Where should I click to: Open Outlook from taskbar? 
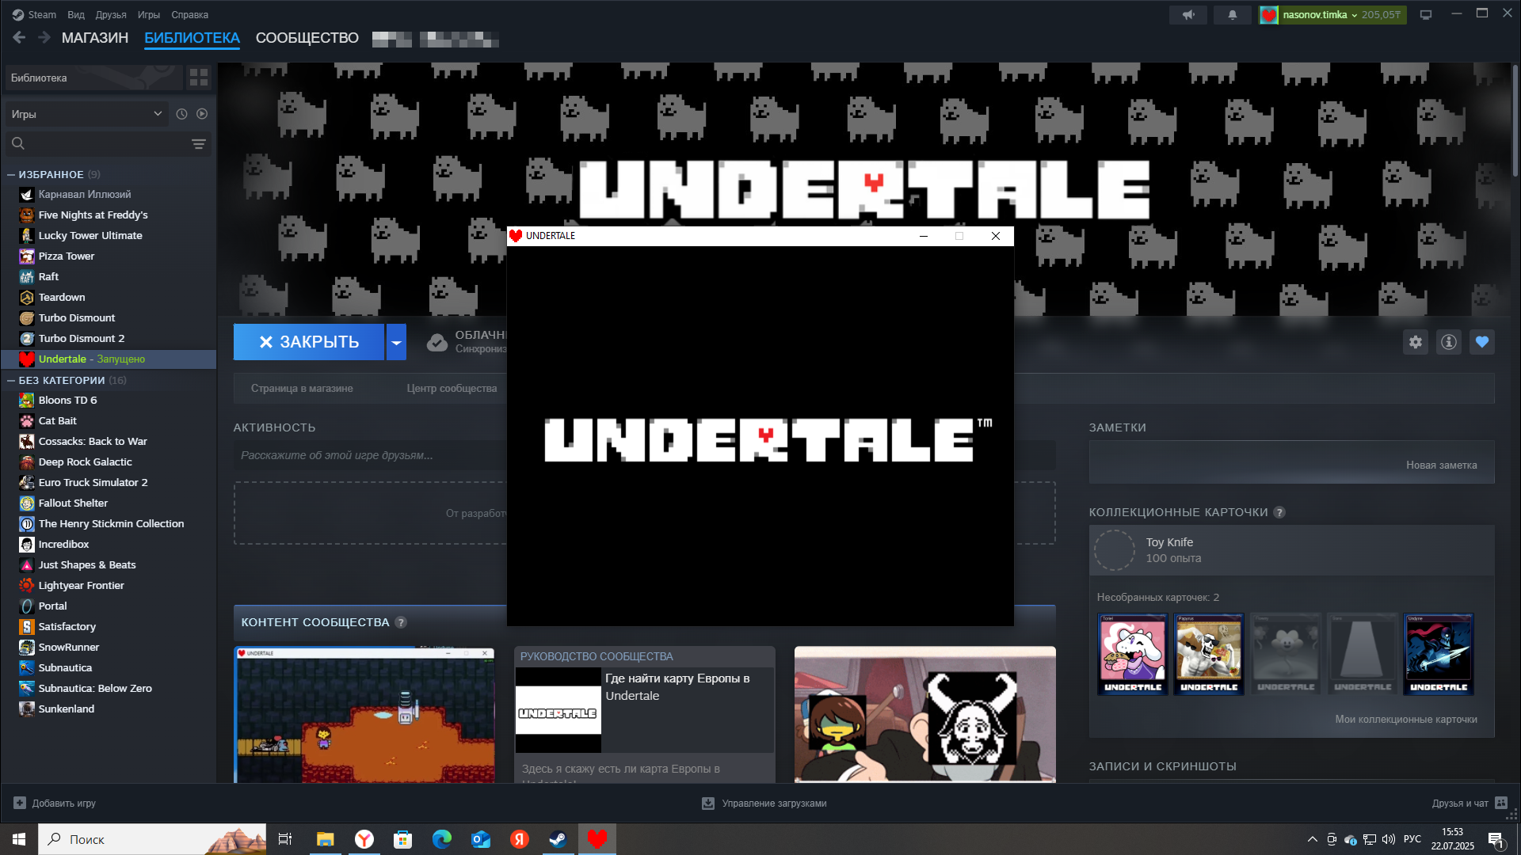[480, 839]
